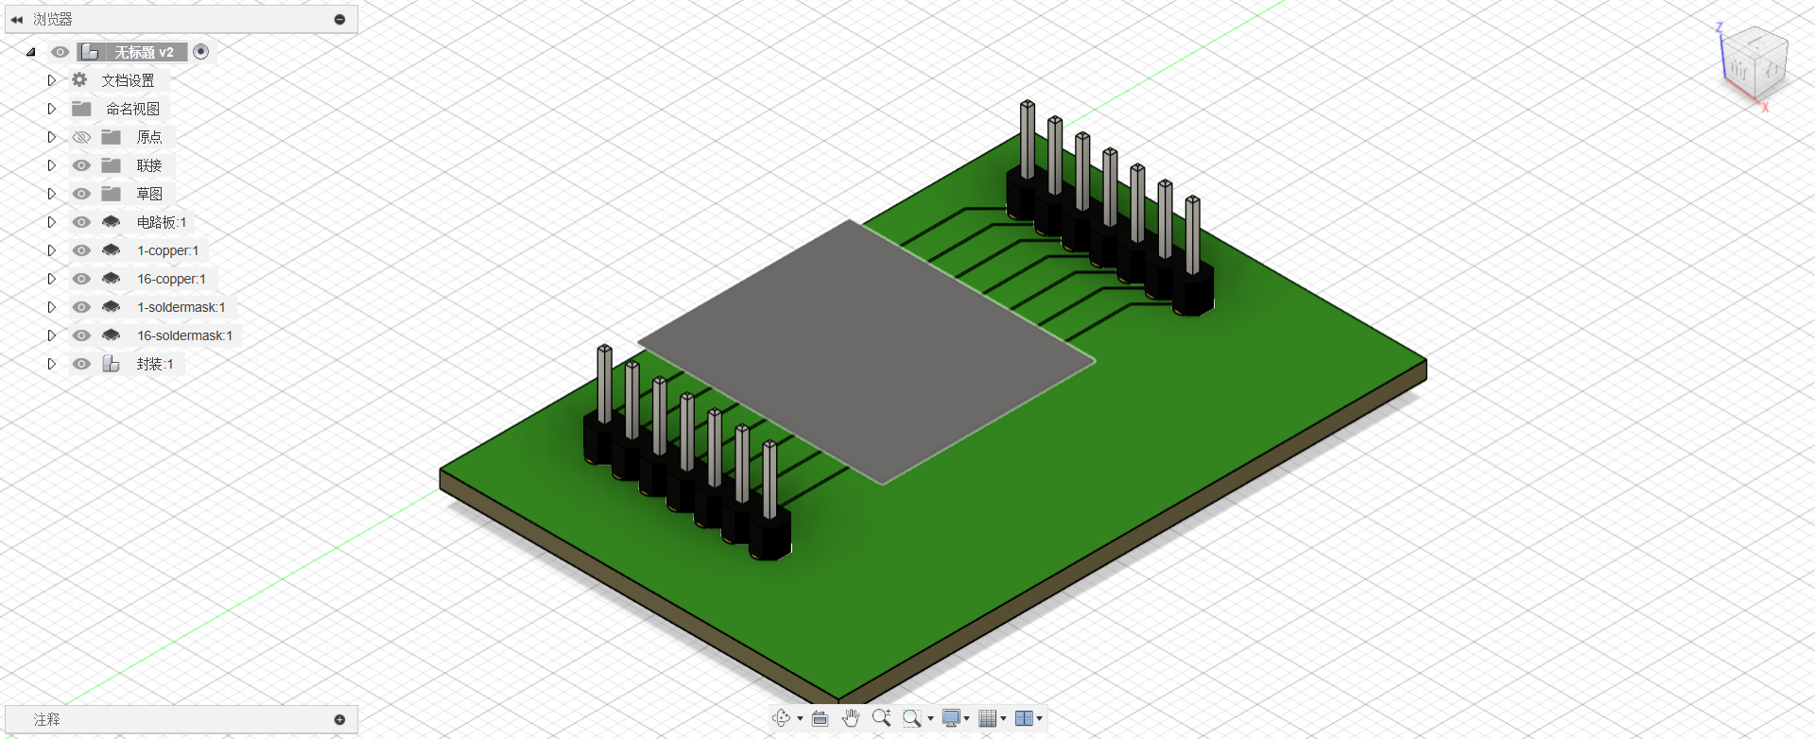
Task: Select the 草图 label
Action: (149, 194)
